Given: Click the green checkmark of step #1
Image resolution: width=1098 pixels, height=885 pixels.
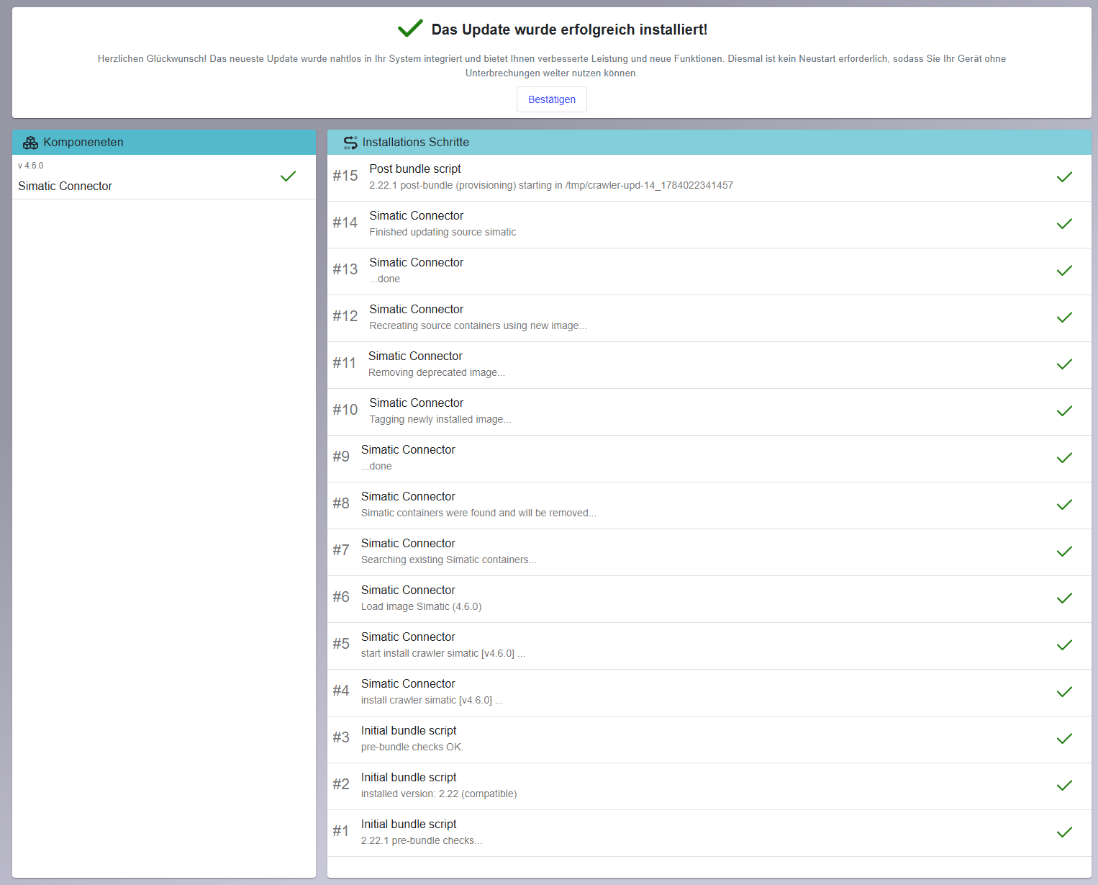Looking at the screenshot, I should [1064, 832].
